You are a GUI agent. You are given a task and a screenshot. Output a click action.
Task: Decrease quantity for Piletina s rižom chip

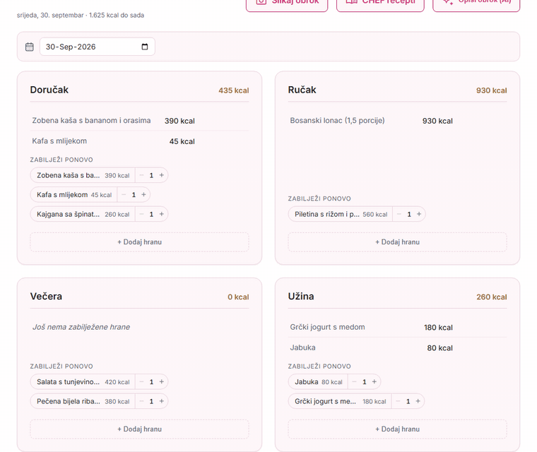coord(399,215)
